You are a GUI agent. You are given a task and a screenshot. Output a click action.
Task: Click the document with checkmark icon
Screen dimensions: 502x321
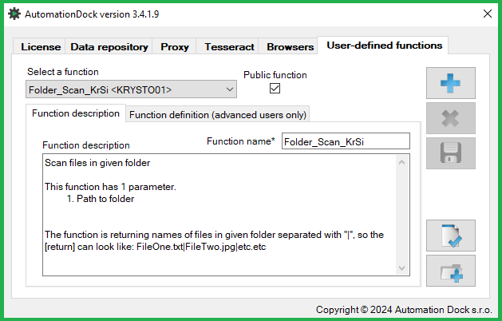450,236
